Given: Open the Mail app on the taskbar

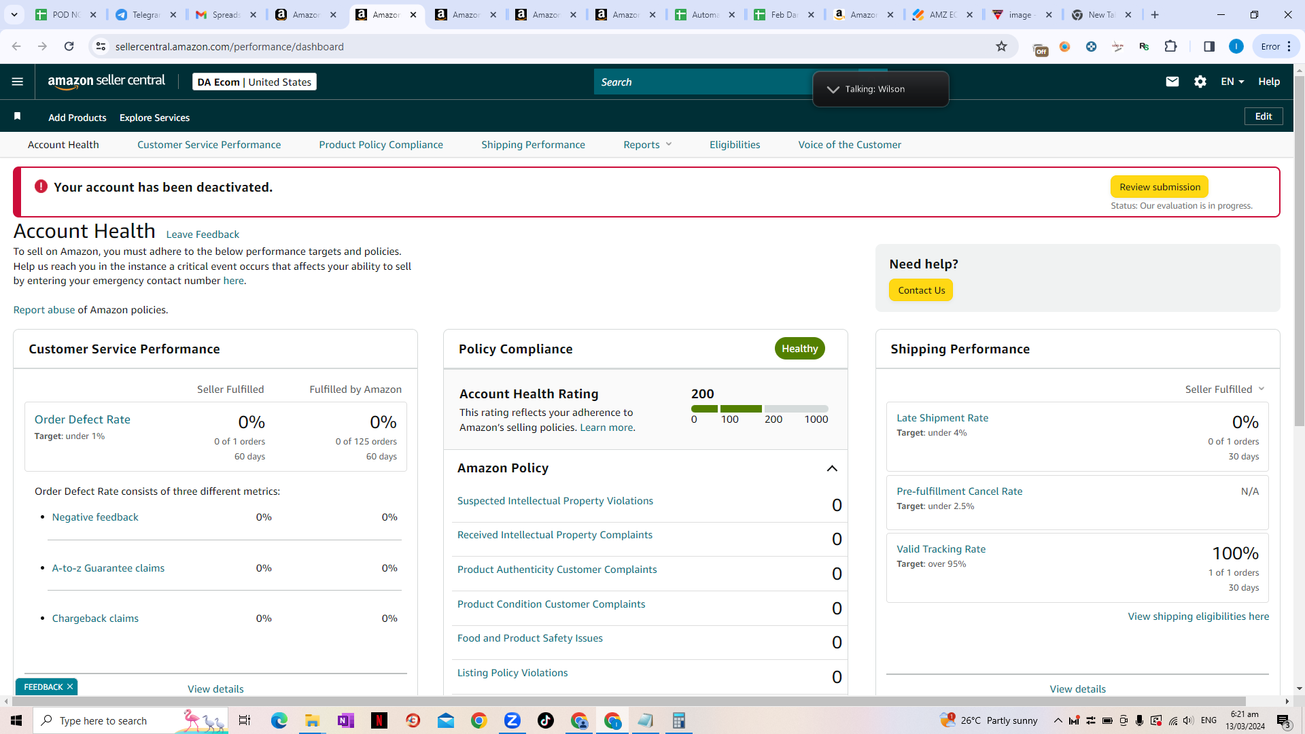Looking at the screenshot, I should point(446,720).
